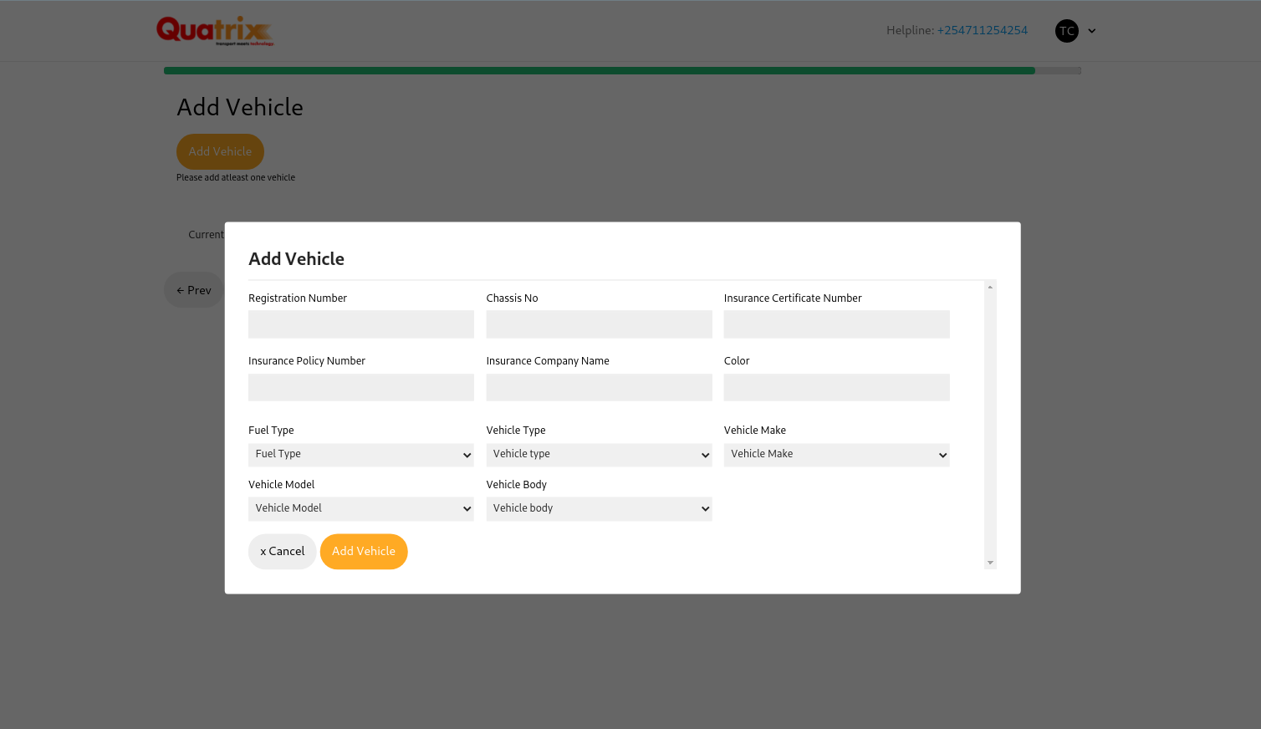This screenshot has width=1261, height=729.
Task: Go back with the Prev button
Action: (194, 290)
